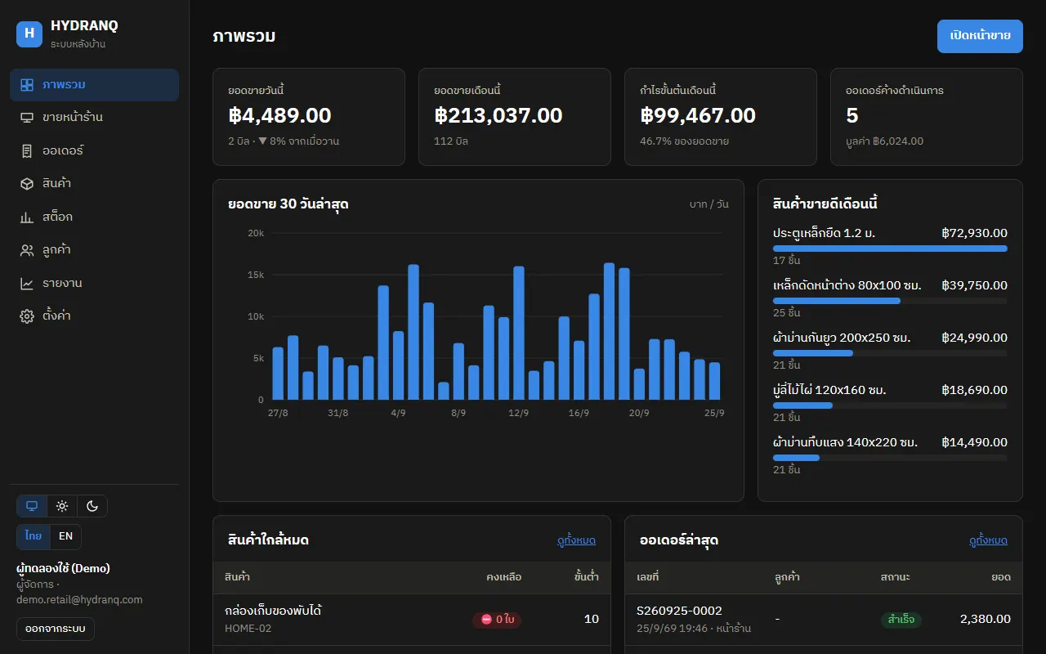
Task: Click the ภาพรวม dashboard grid icon
Action: point(27,85)
